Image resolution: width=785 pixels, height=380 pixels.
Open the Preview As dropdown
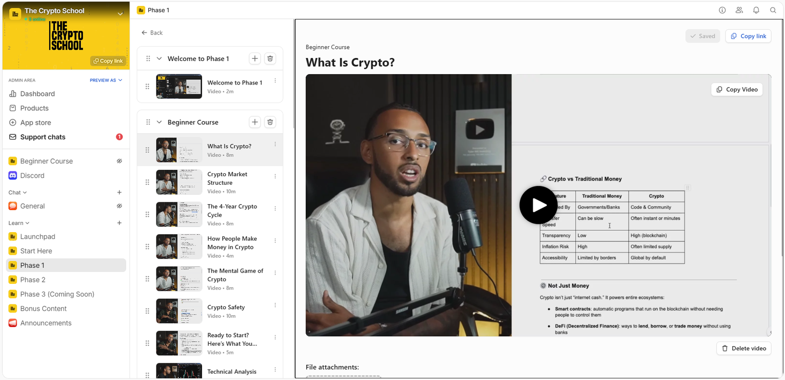pyautogui.click(x=106, y=80)
